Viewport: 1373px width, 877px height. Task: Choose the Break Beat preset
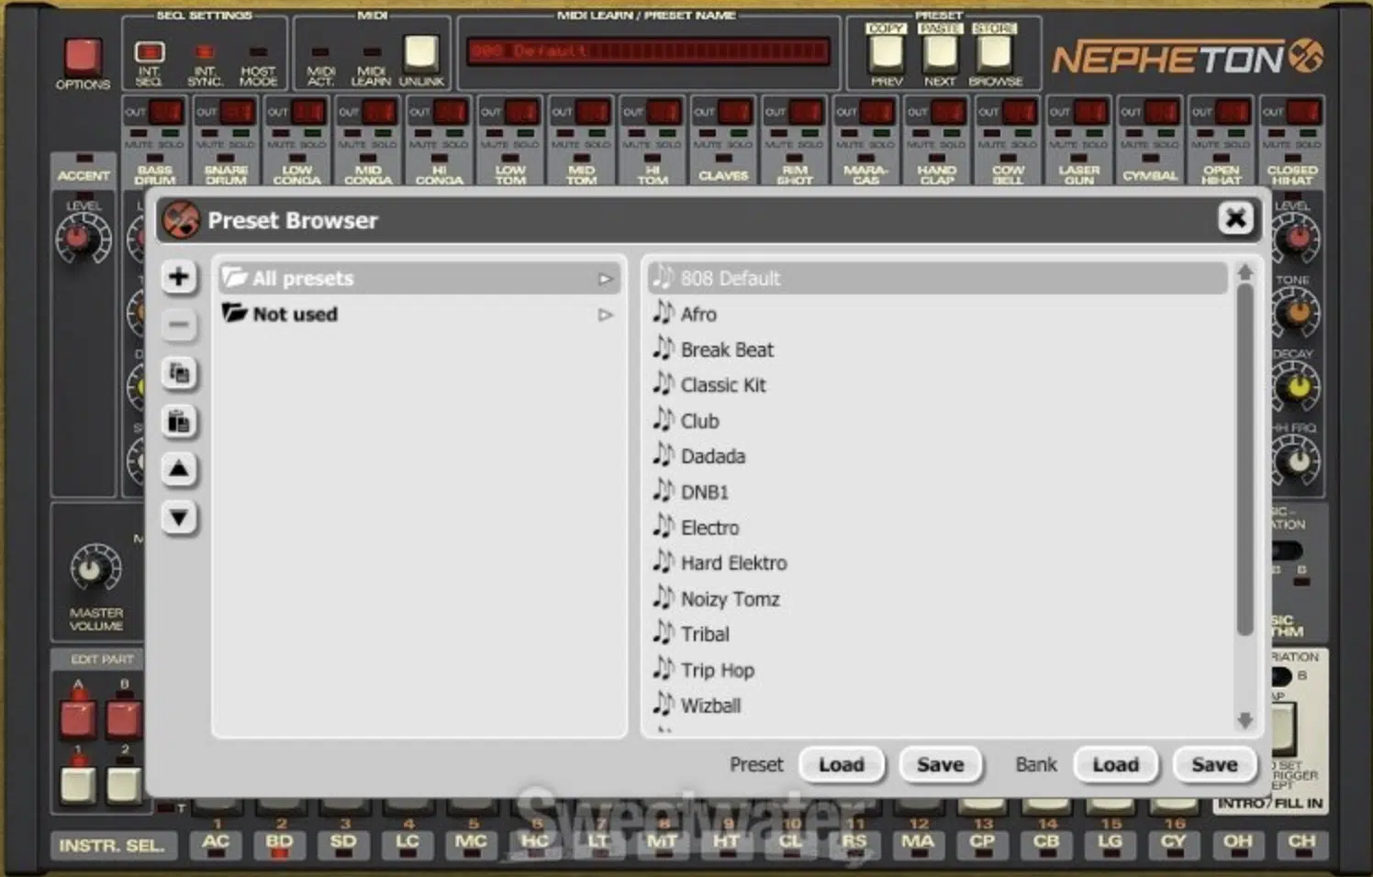tap(938, 350)
